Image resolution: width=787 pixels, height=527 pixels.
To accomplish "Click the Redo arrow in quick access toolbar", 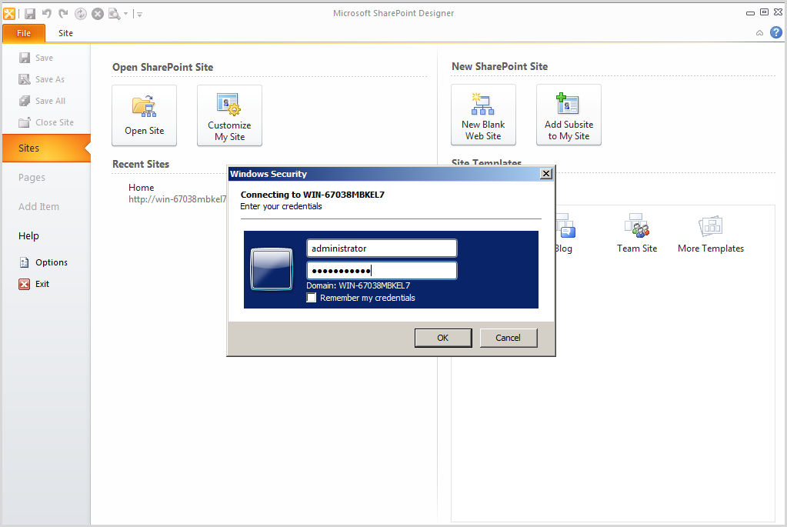I will tap(63, 14).
